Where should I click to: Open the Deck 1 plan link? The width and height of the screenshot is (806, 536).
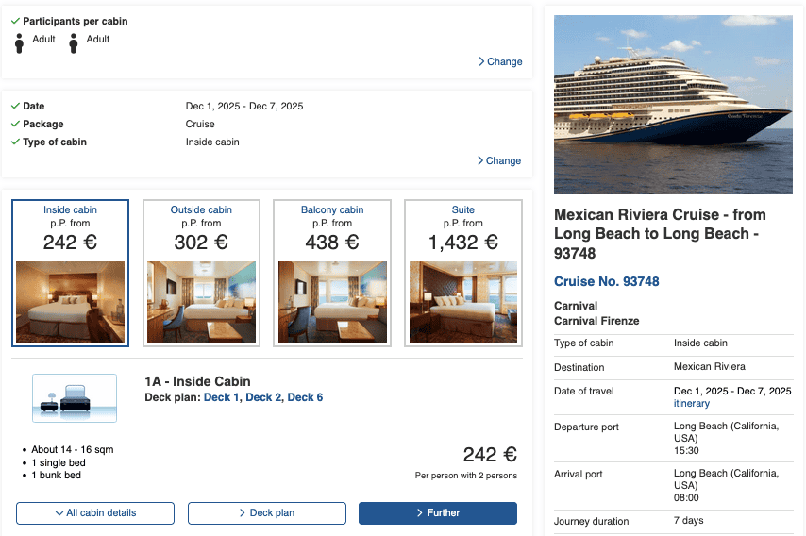coord(222,398)
